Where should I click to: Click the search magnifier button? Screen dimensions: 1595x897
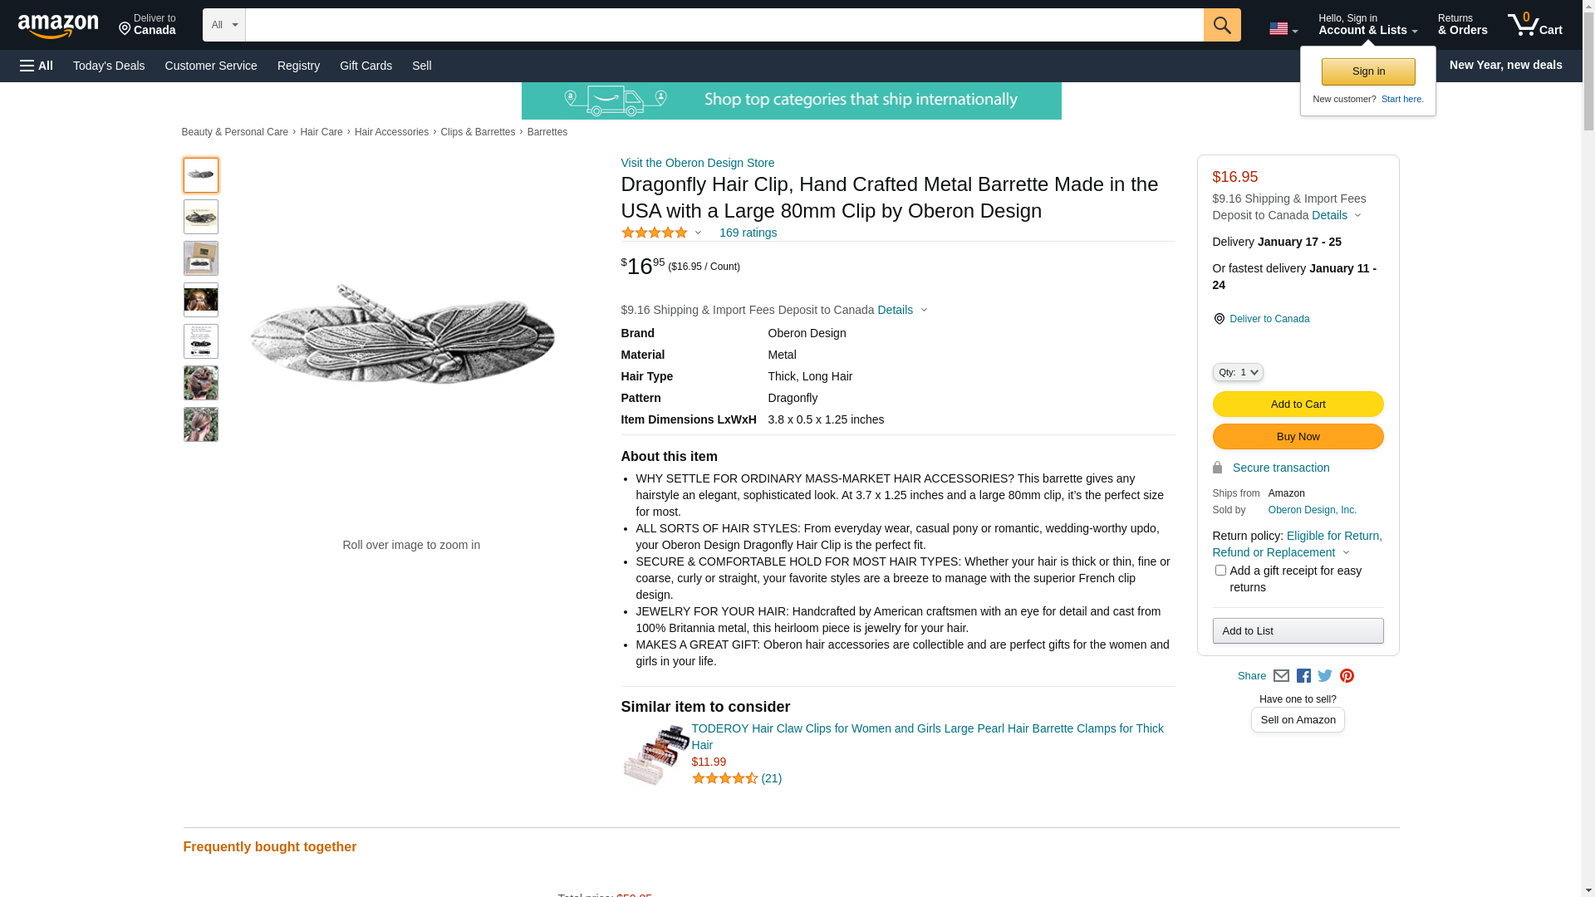click(x=1221, y=25)
